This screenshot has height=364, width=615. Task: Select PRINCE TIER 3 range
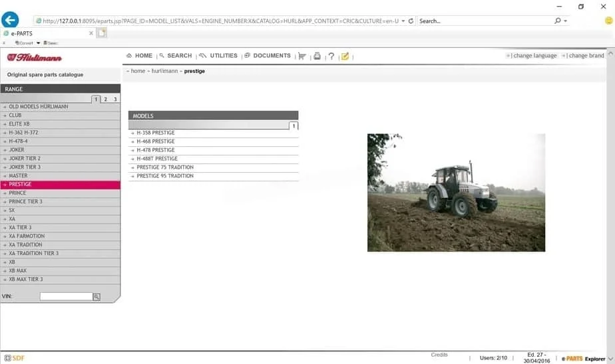(61, 201)
